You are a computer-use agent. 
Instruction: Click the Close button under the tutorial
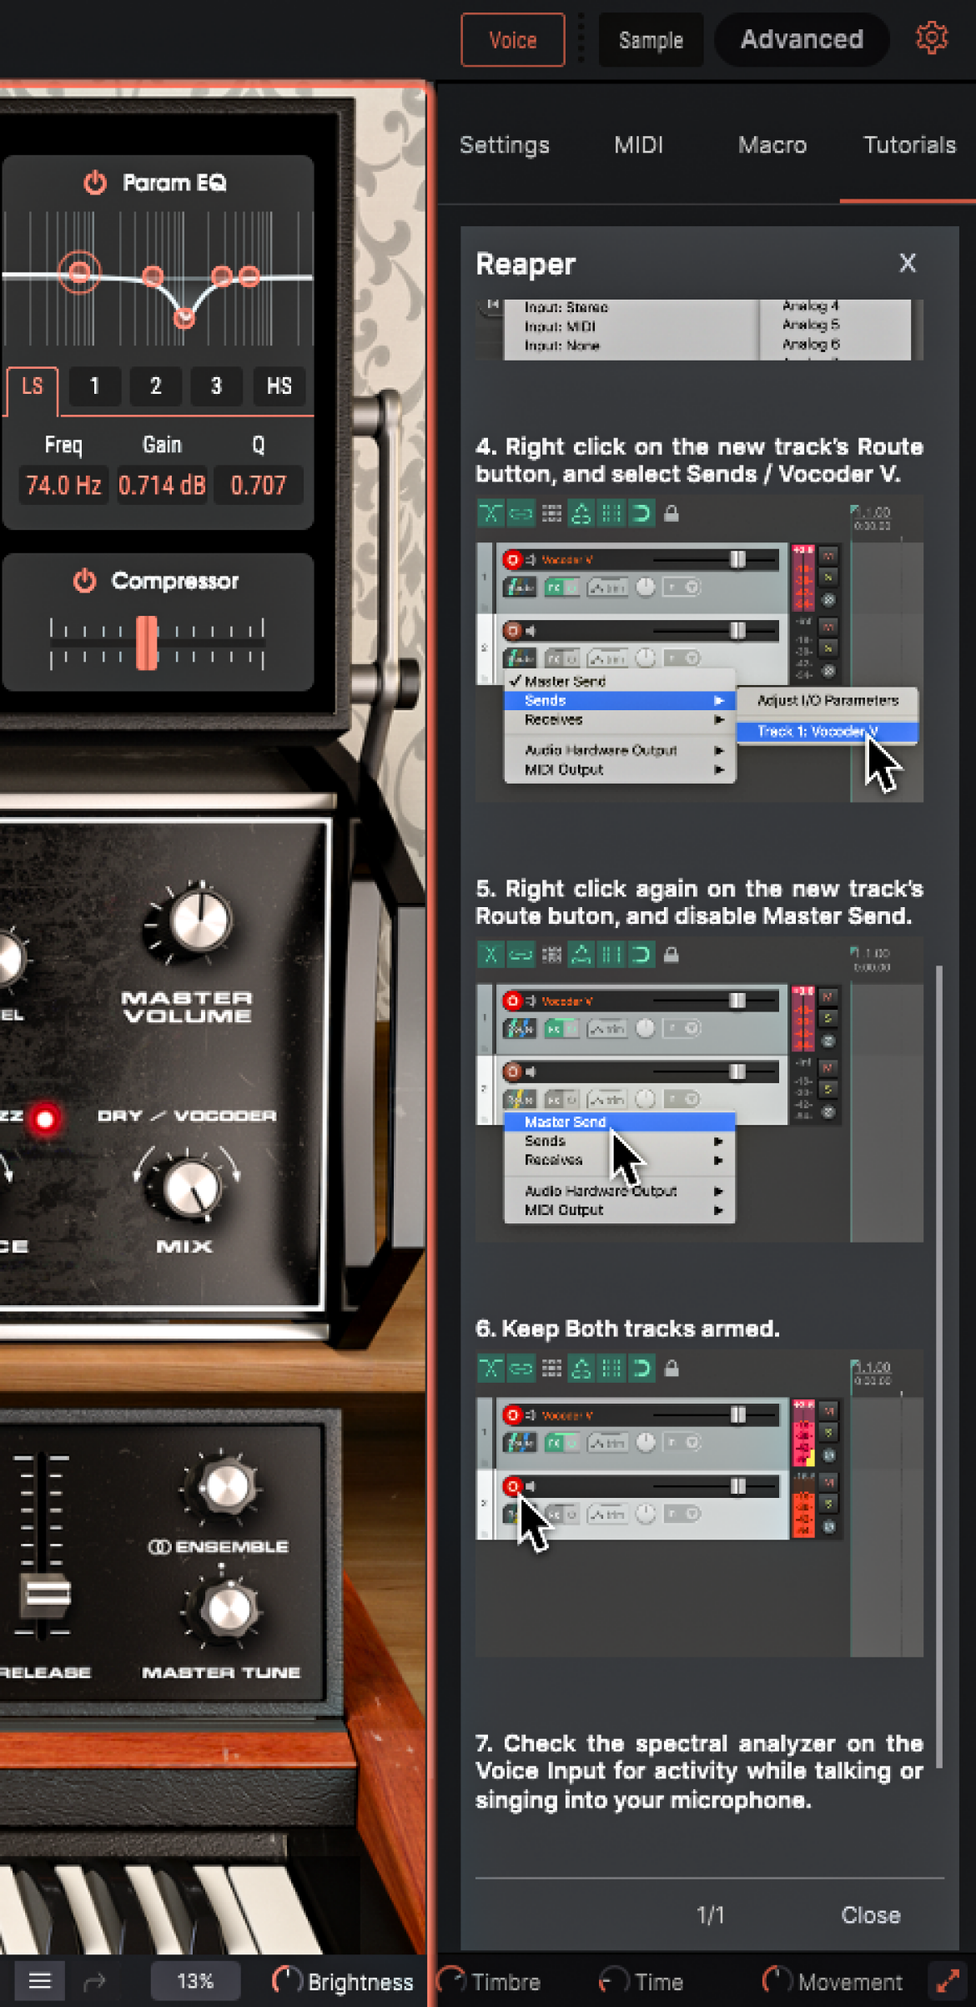pyautogui.click(x=871, y=1914)
